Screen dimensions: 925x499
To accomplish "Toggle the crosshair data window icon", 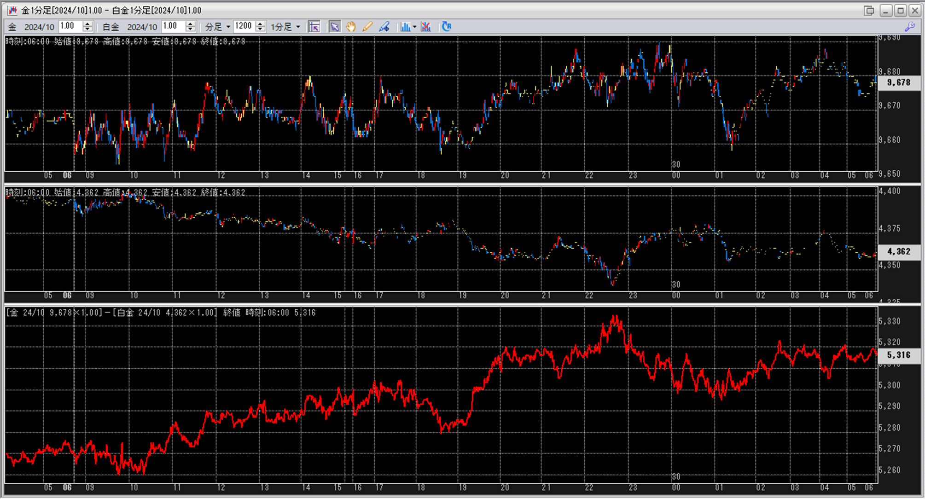I will click(314, 27).
